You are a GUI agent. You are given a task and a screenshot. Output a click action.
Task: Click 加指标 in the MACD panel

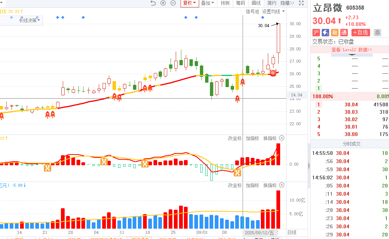pos(252,138)
